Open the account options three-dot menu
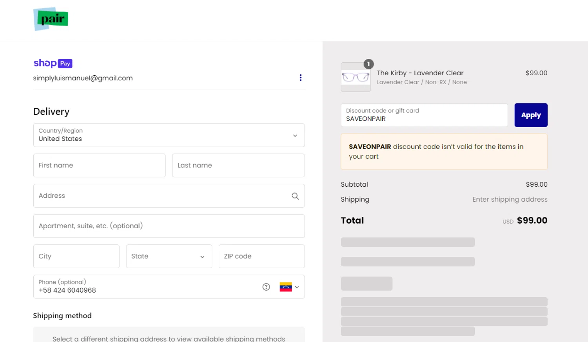 pos(301,78)
